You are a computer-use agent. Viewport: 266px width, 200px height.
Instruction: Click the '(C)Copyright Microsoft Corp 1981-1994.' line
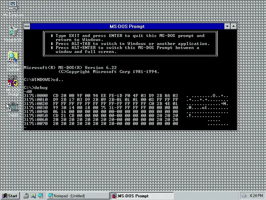(x=109, y=72)
